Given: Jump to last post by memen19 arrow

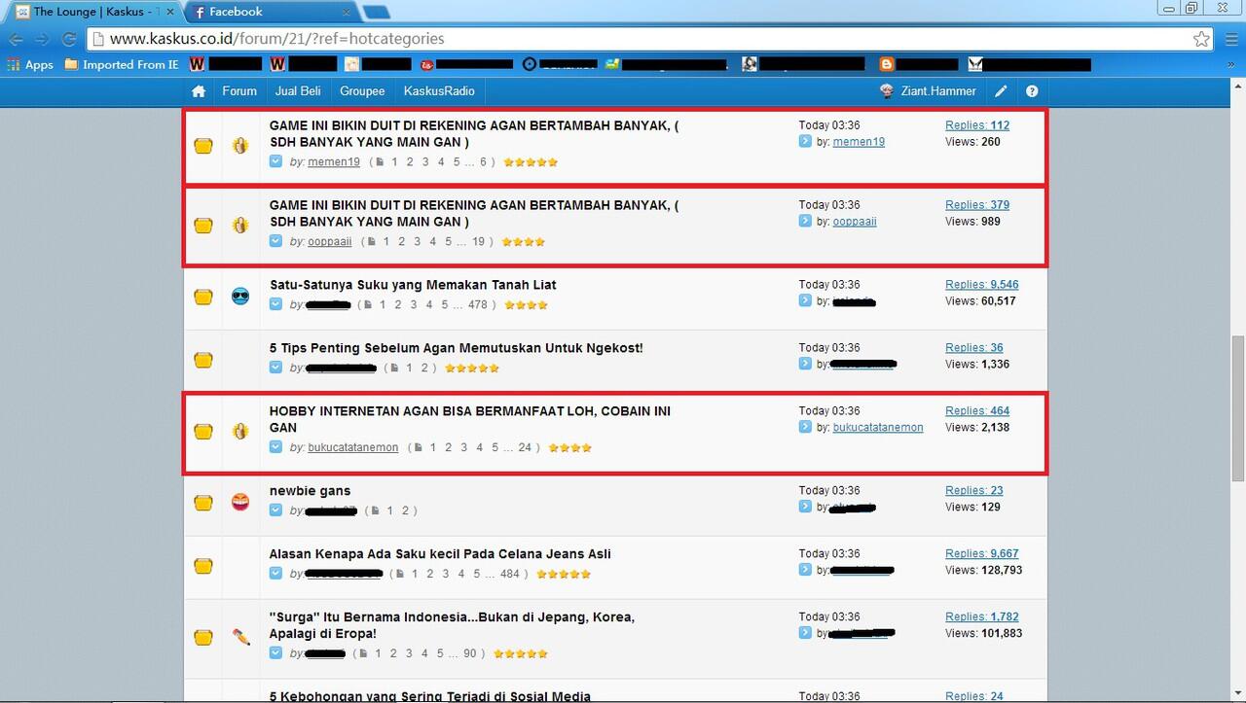Looking at the screenshot, I should (805, 141).
